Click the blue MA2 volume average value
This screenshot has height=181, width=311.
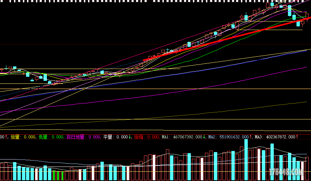[229, 137]
